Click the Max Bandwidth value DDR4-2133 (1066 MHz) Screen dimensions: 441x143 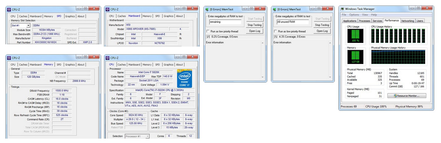pos(46,34)
